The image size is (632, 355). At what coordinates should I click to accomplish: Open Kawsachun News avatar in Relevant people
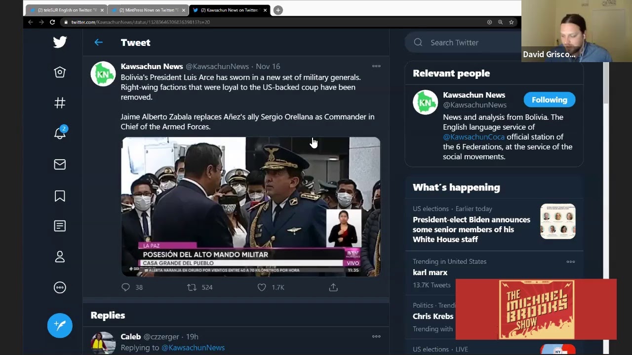[x=425, y=102]
